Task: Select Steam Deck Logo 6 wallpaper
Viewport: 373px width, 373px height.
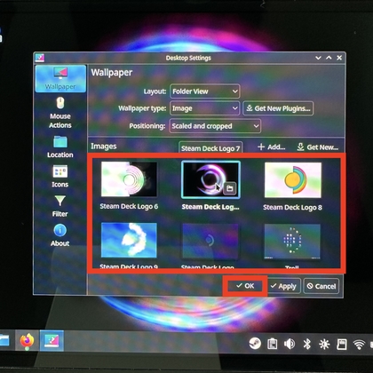Action: (129, 179)
